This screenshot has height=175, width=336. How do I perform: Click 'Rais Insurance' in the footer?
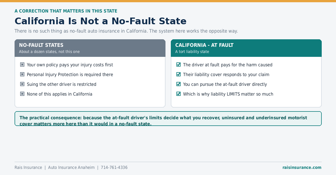28,167
